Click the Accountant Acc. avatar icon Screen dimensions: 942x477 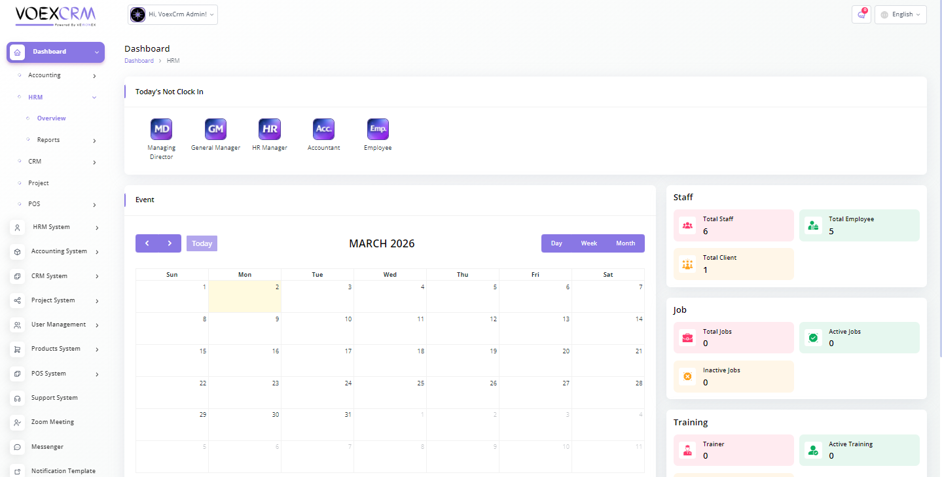pos(323,129)
